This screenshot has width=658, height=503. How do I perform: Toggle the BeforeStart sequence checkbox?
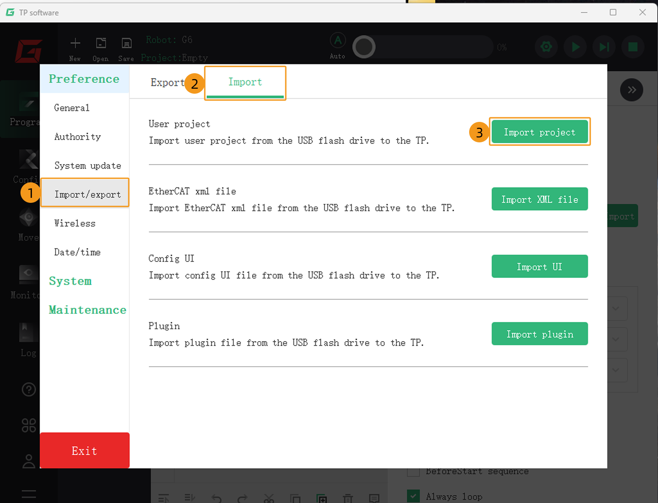coord(414,473)
